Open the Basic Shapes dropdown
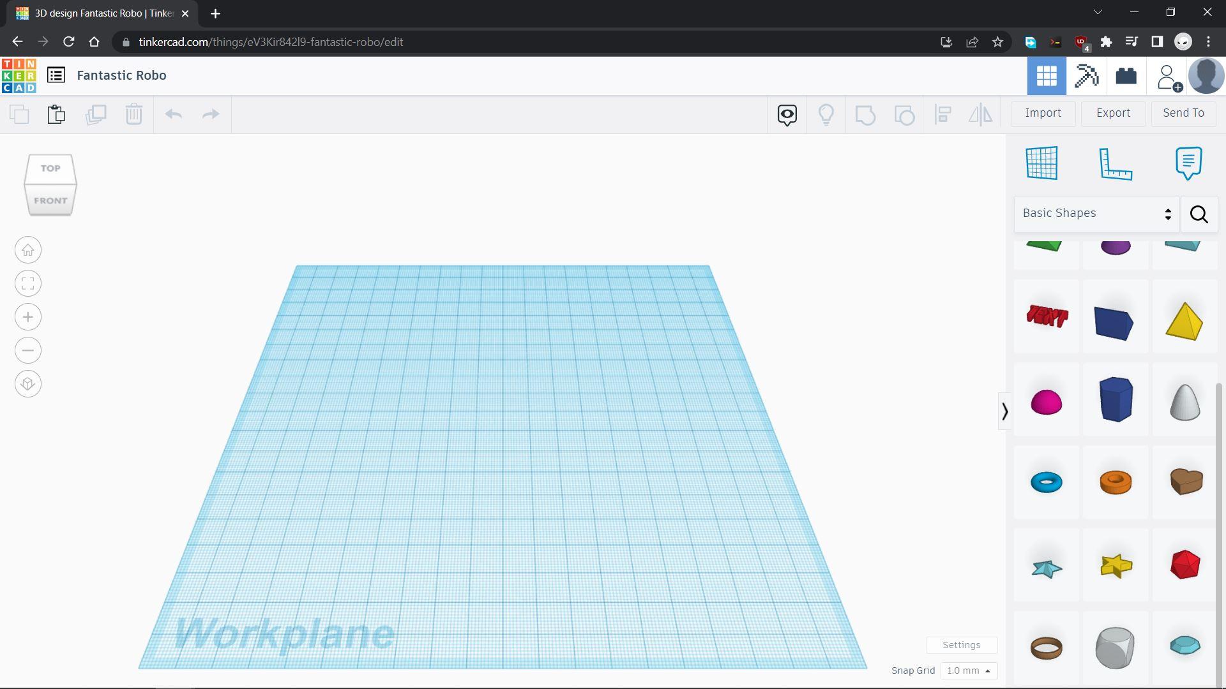The height and width of the screenshot is (689, 1226). point(1096,214)
